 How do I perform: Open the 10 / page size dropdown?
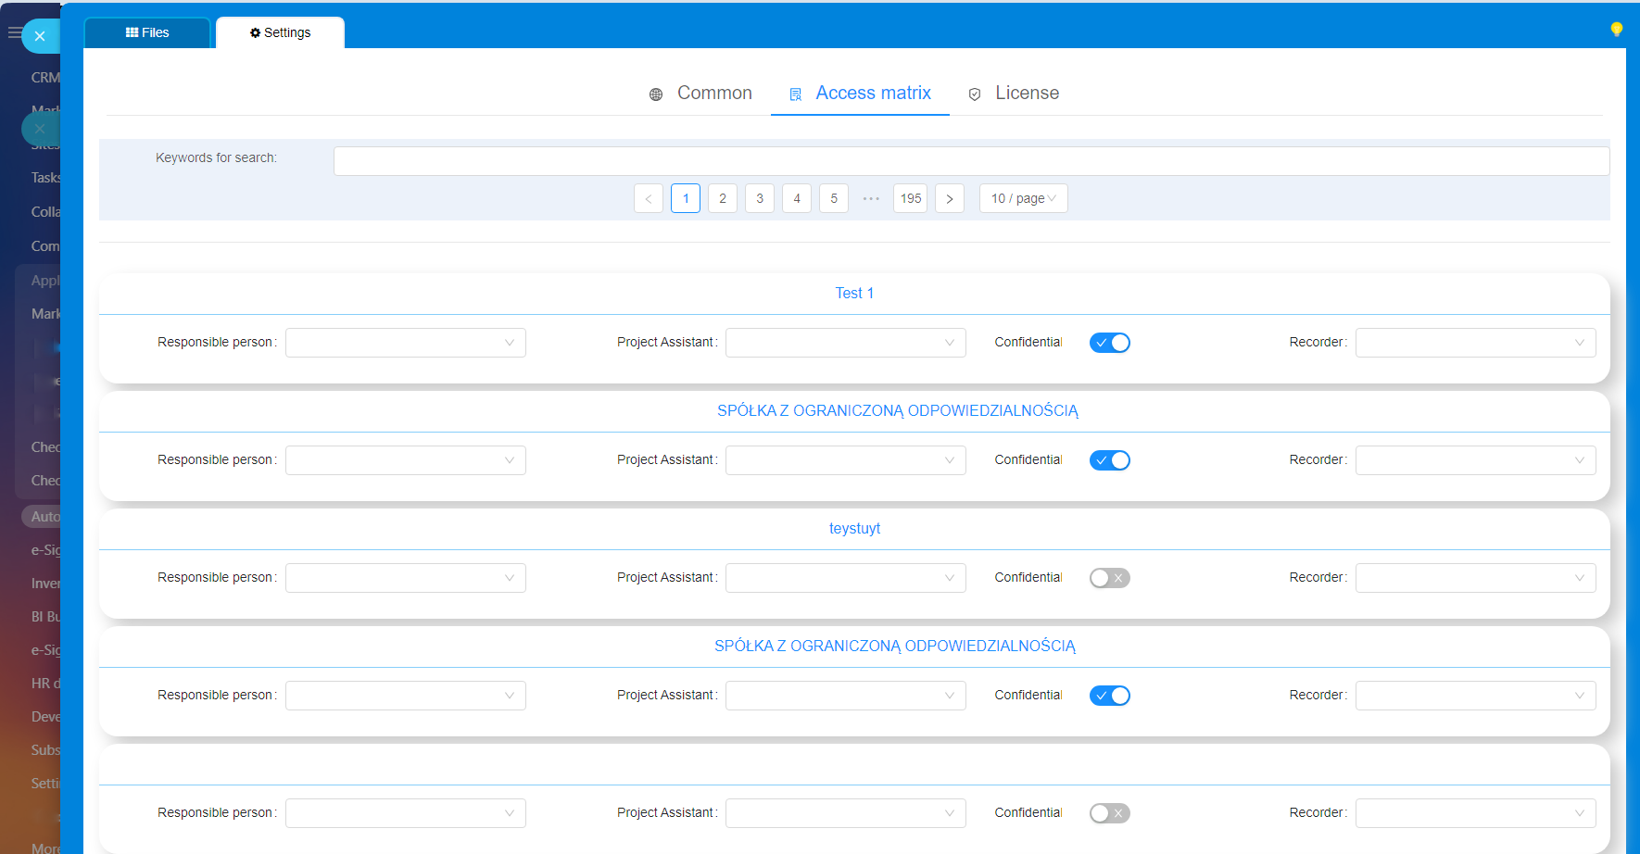(x=1024, y=198)
